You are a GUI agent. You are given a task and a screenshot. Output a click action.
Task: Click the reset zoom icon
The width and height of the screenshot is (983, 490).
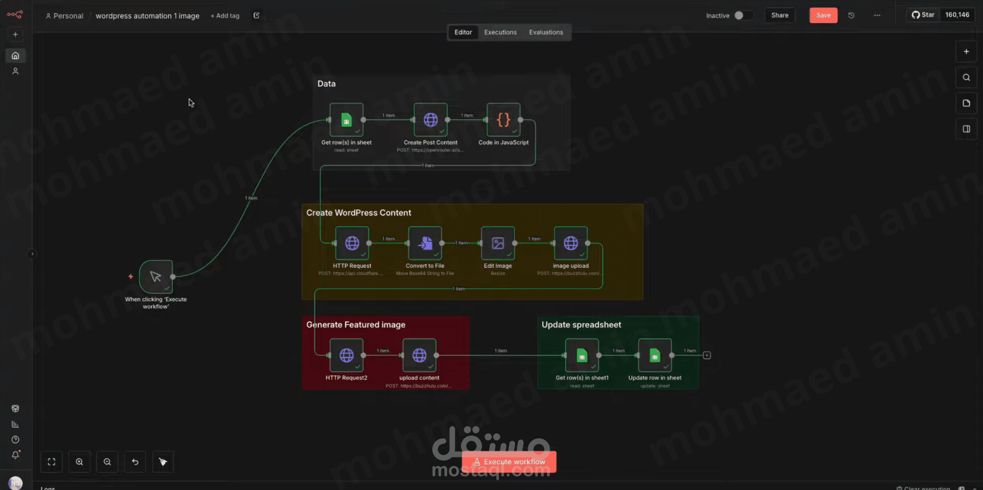pyautogui.click(x=135, y=462)
